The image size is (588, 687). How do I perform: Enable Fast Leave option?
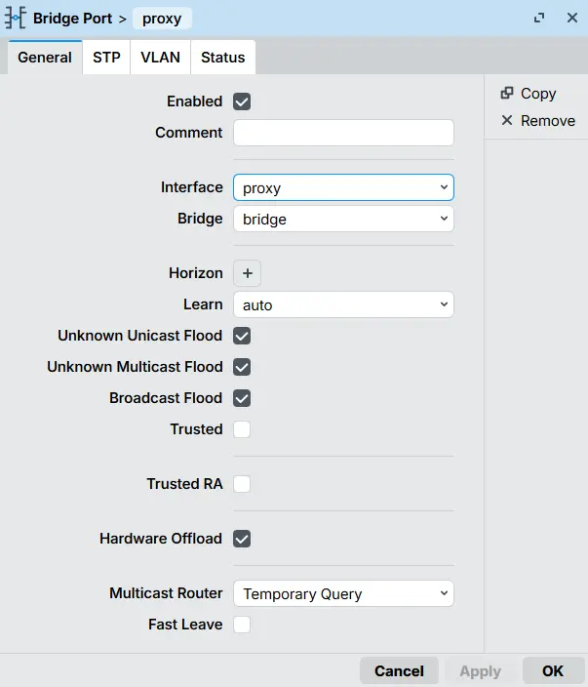pos(242,625)
